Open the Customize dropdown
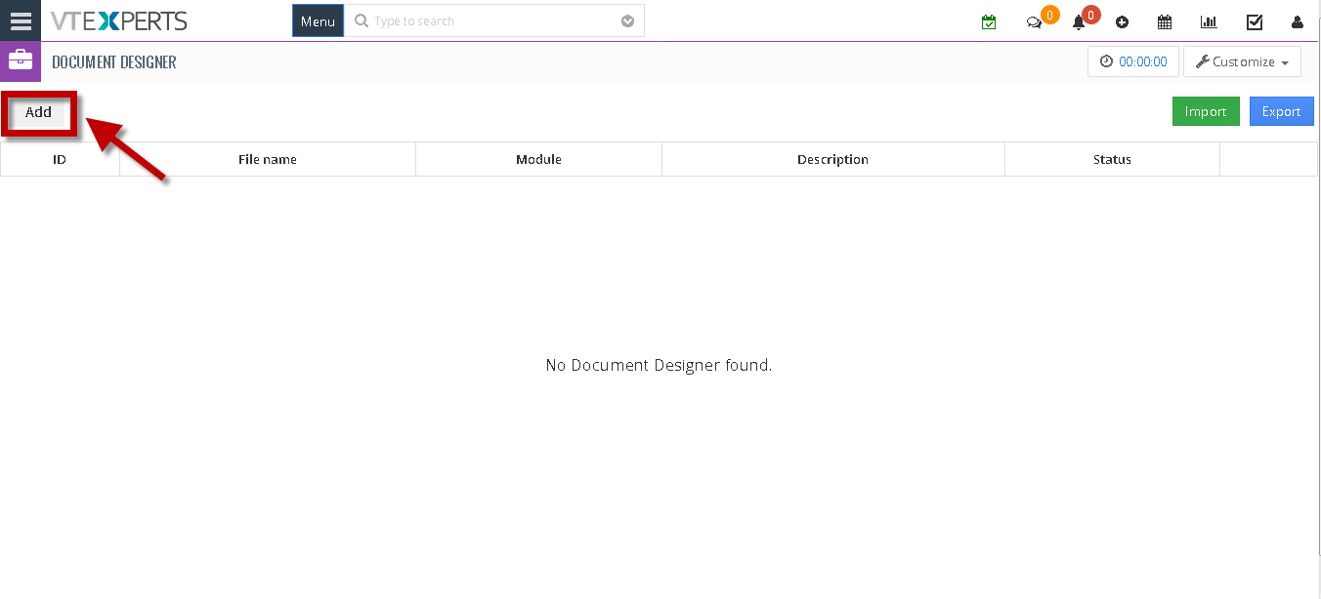This screenshot has height=599, width=1321. 1242,61
